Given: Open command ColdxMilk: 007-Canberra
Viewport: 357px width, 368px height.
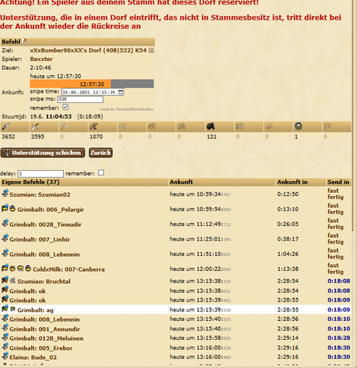Looking at the screenshot, I should [68, 269].
